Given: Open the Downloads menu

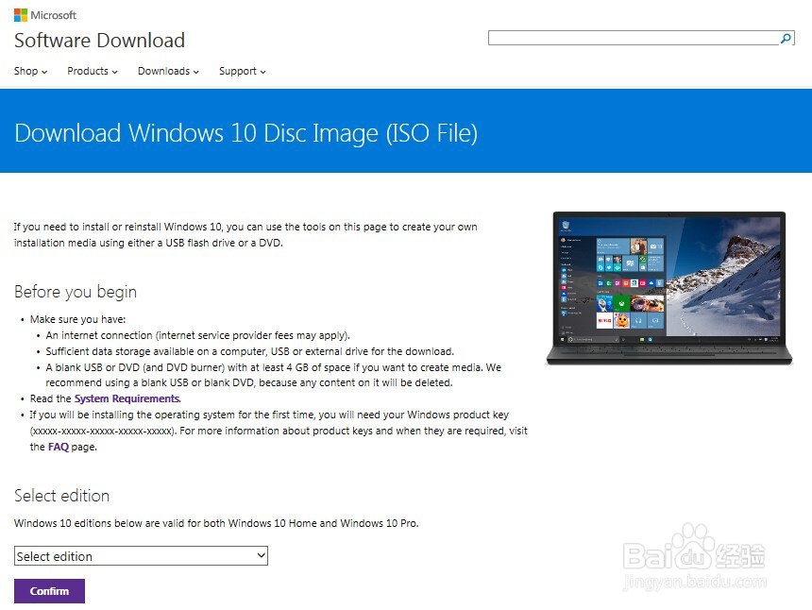Looking at the screenshot, I should (x=168, y=71).
